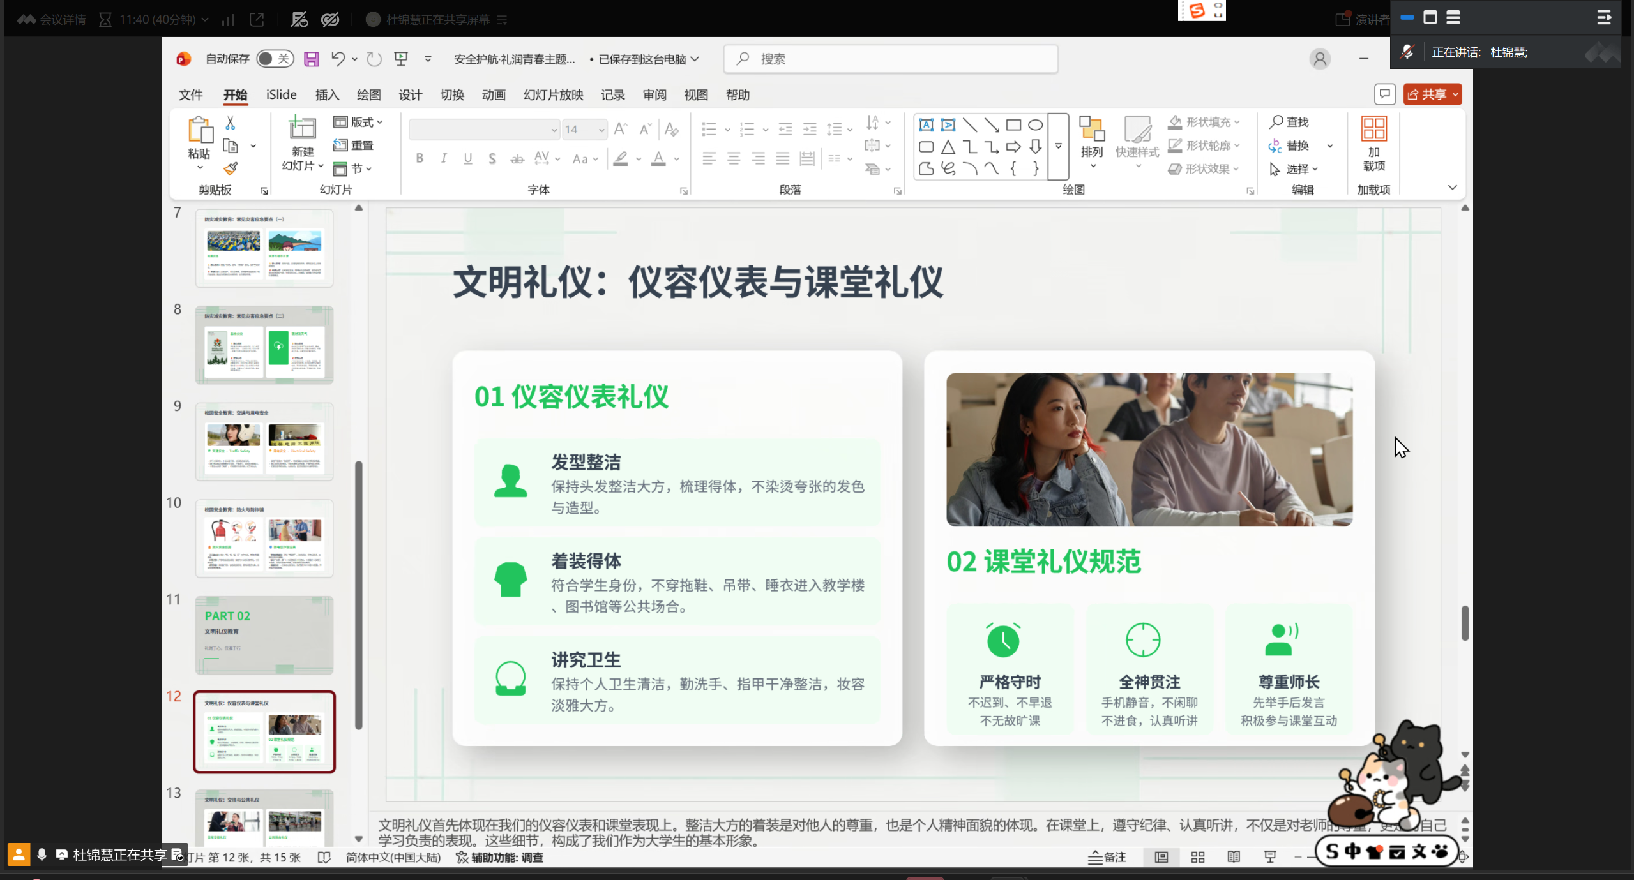Open the iSlide tab
Image resolution: width=1634 pixels, height=880 pixels.
coord(281,94)
